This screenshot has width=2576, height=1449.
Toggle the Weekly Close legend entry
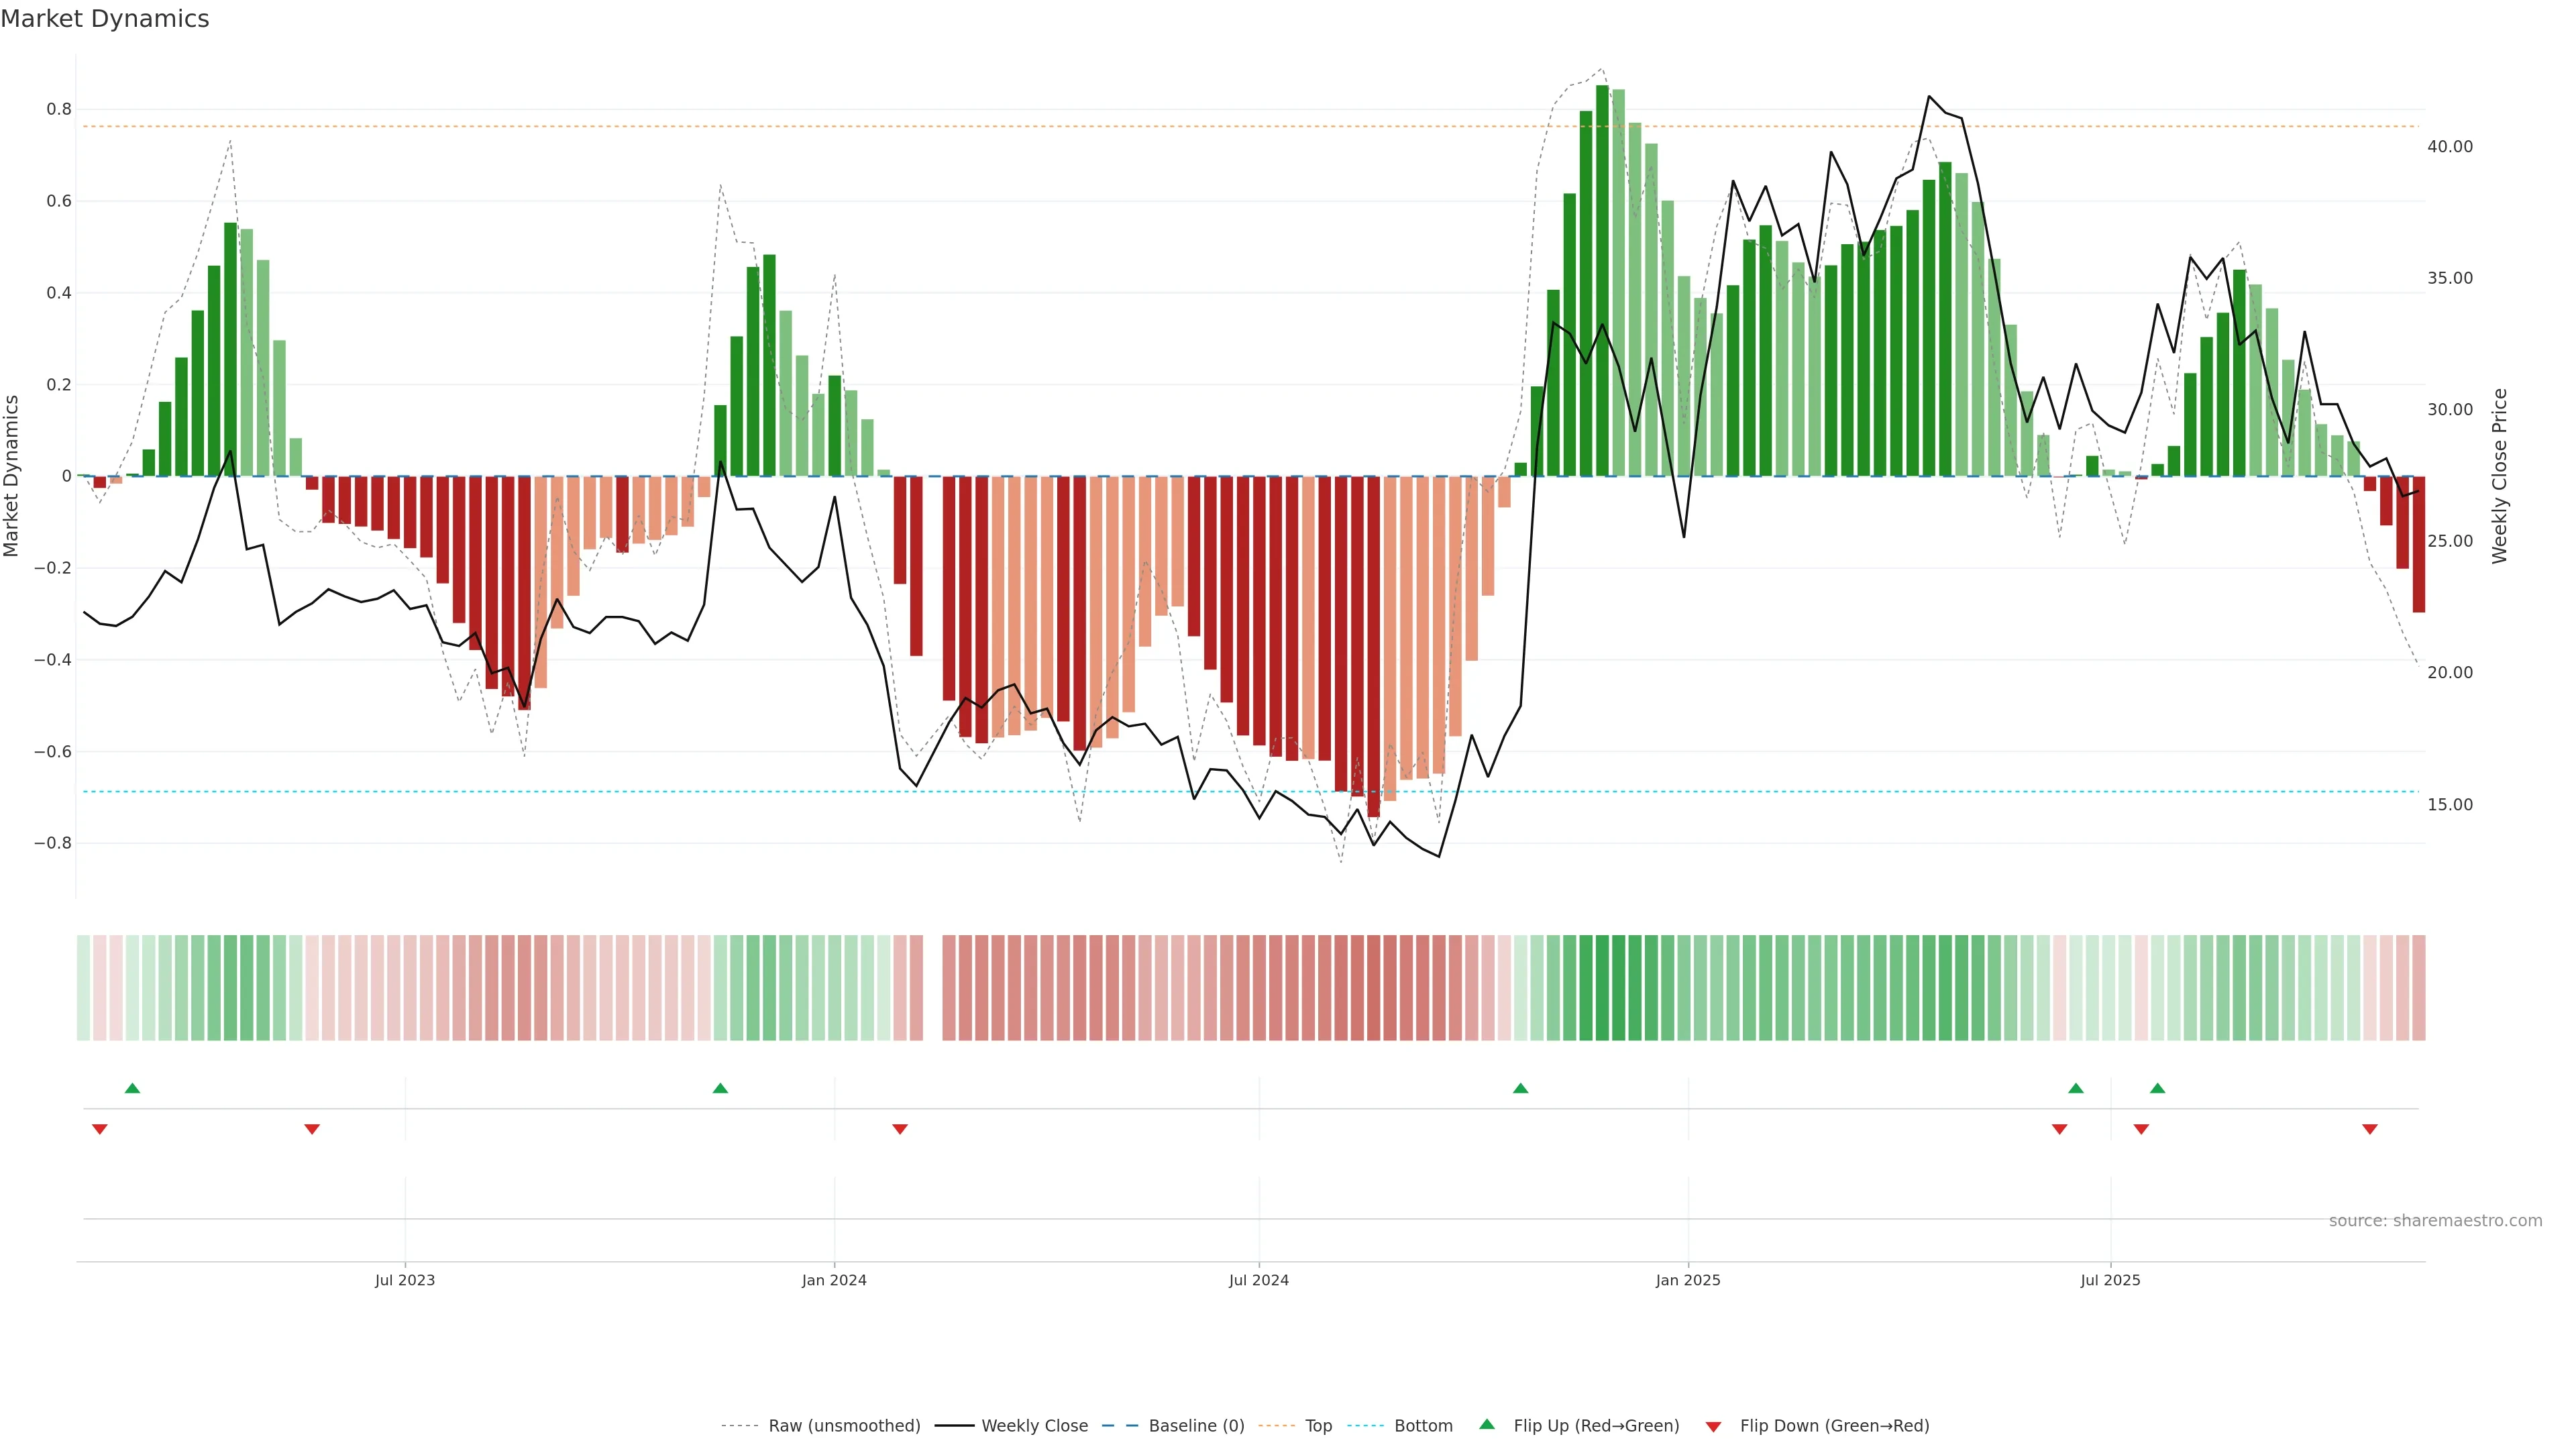pyautogui.click(x=1034, y=1426)
